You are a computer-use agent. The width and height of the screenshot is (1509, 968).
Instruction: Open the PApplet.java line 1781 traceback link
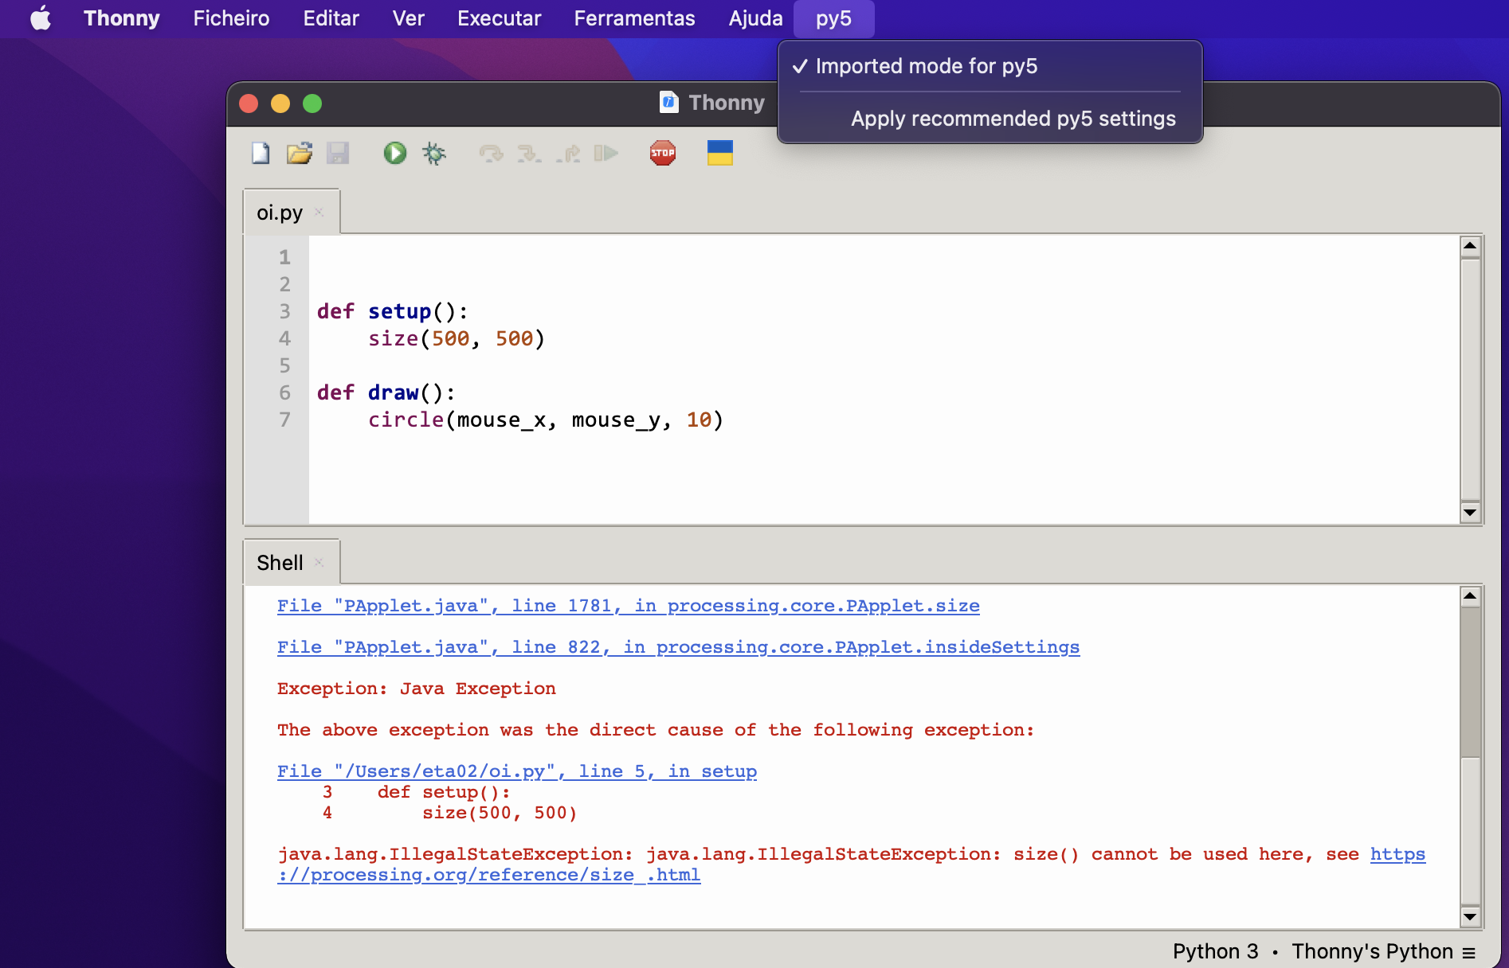(627, 606)
